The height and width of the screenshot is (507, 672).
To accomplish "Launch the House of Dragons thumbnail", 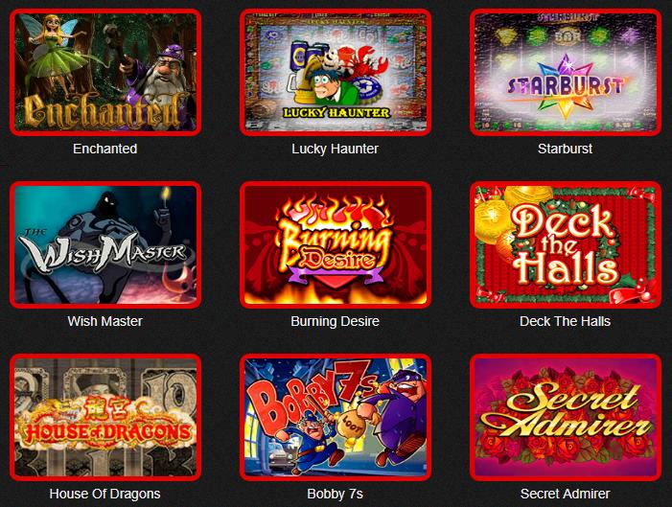I will (x=105, y=417).
